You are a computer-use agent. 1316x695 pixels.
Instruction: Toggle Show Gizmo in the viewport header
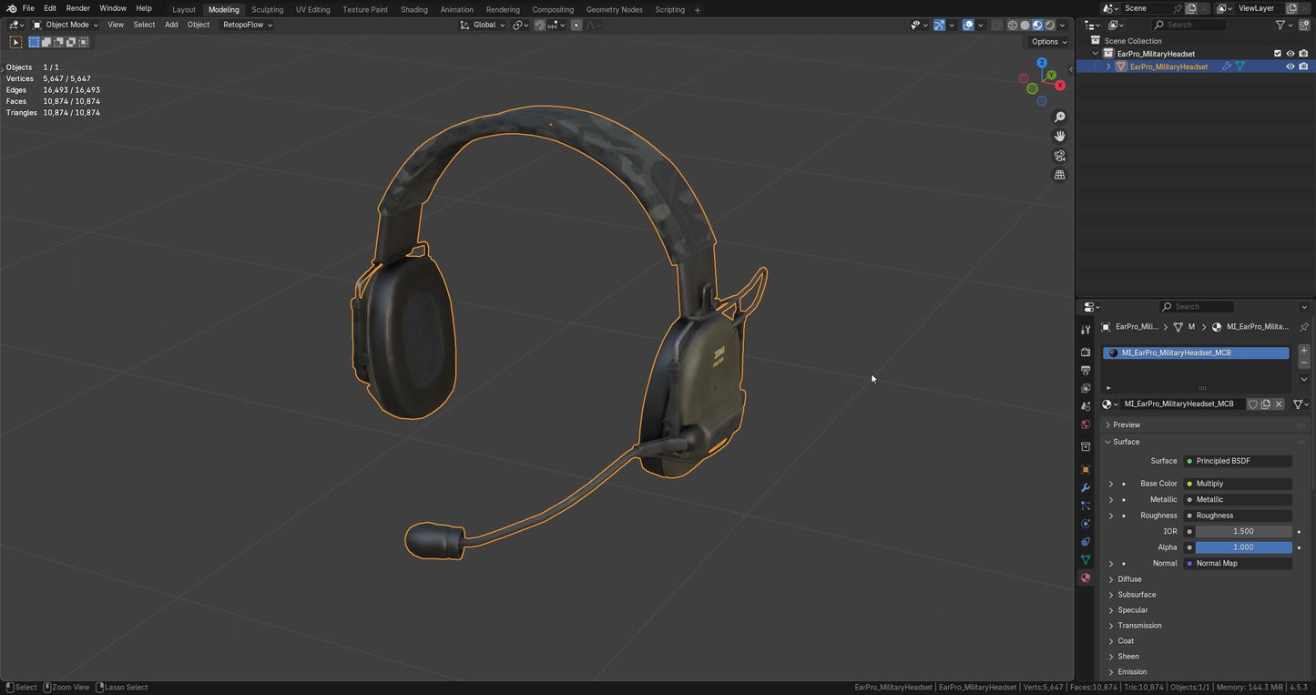point(938,25)
